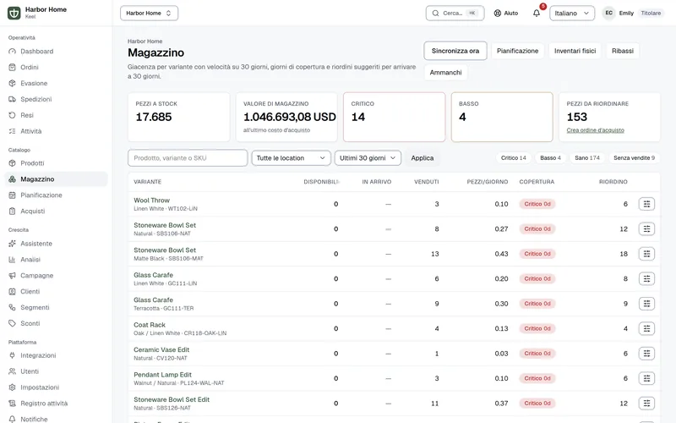Select the Basso summary card

point(502,117)
